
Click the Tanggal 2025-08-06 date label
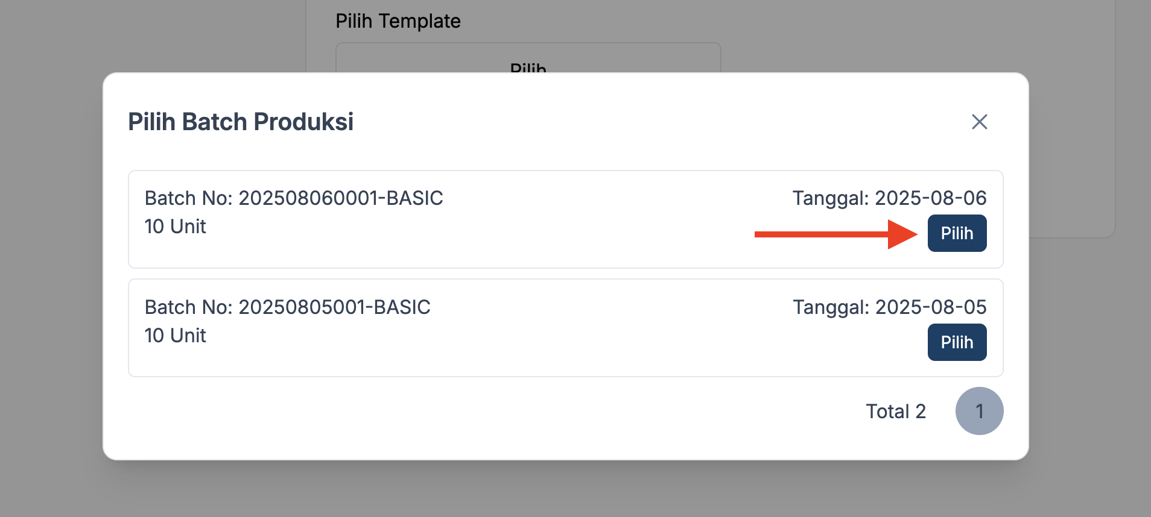tap(889, 198)
